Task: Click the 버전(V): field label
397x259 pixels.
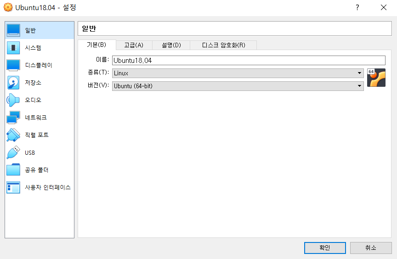Action: point(98,85)
